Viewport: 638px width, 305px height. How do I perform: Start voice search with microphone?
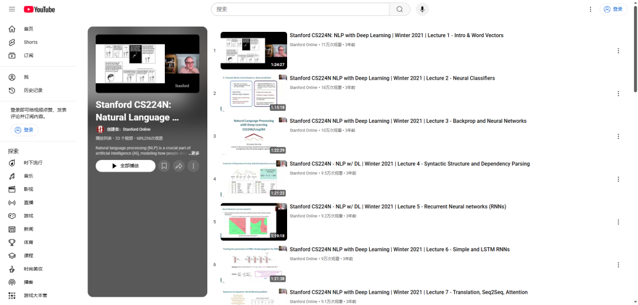pos(422,9)
